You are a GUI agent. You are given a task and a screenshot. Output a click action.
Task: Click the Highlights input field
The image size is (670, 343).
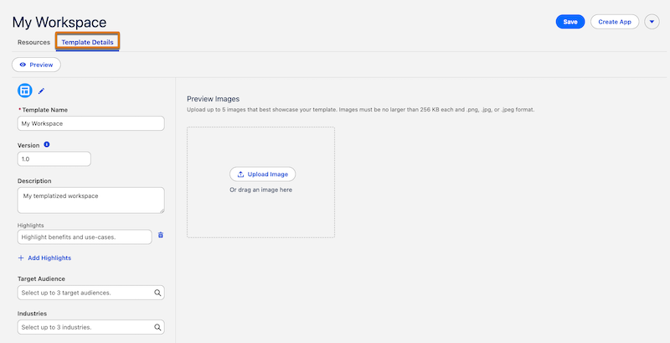[x=85, y=237]
